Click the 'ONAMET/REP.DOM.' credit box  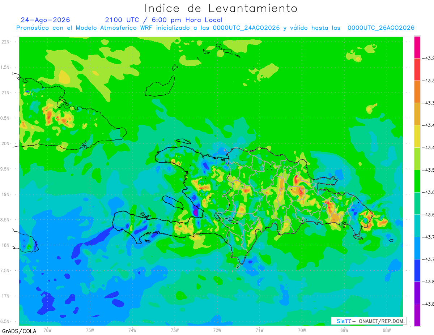pos(369,321)
